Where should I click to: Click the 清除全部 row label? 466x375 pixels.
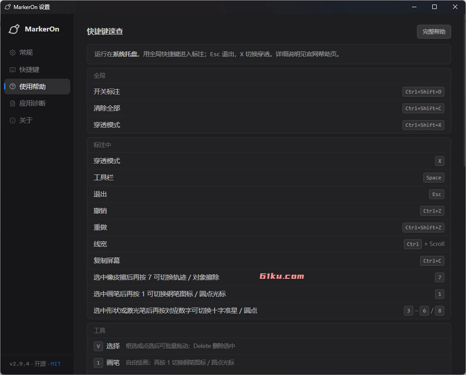click(107, 108)
